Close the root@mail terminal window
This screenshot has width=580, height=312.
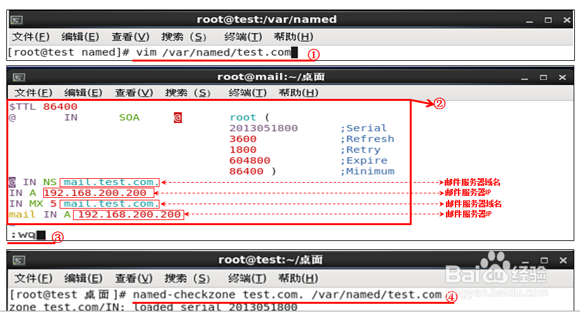562,77
